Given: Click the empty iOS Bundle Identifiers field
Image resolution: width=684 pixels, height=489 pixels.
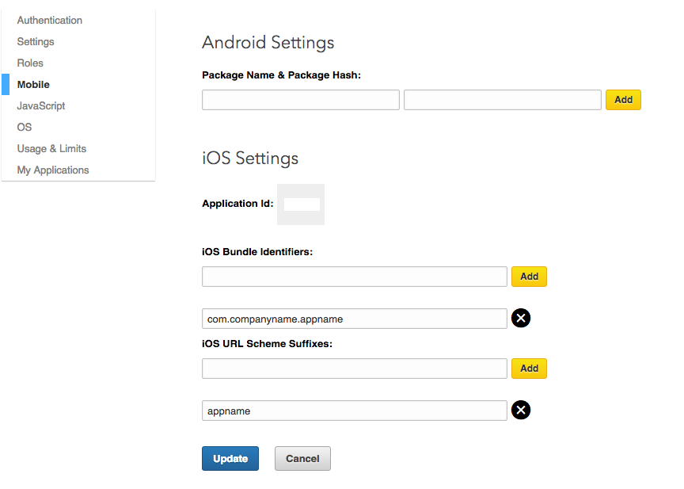Looking at the screenshot, I should 354,277.
